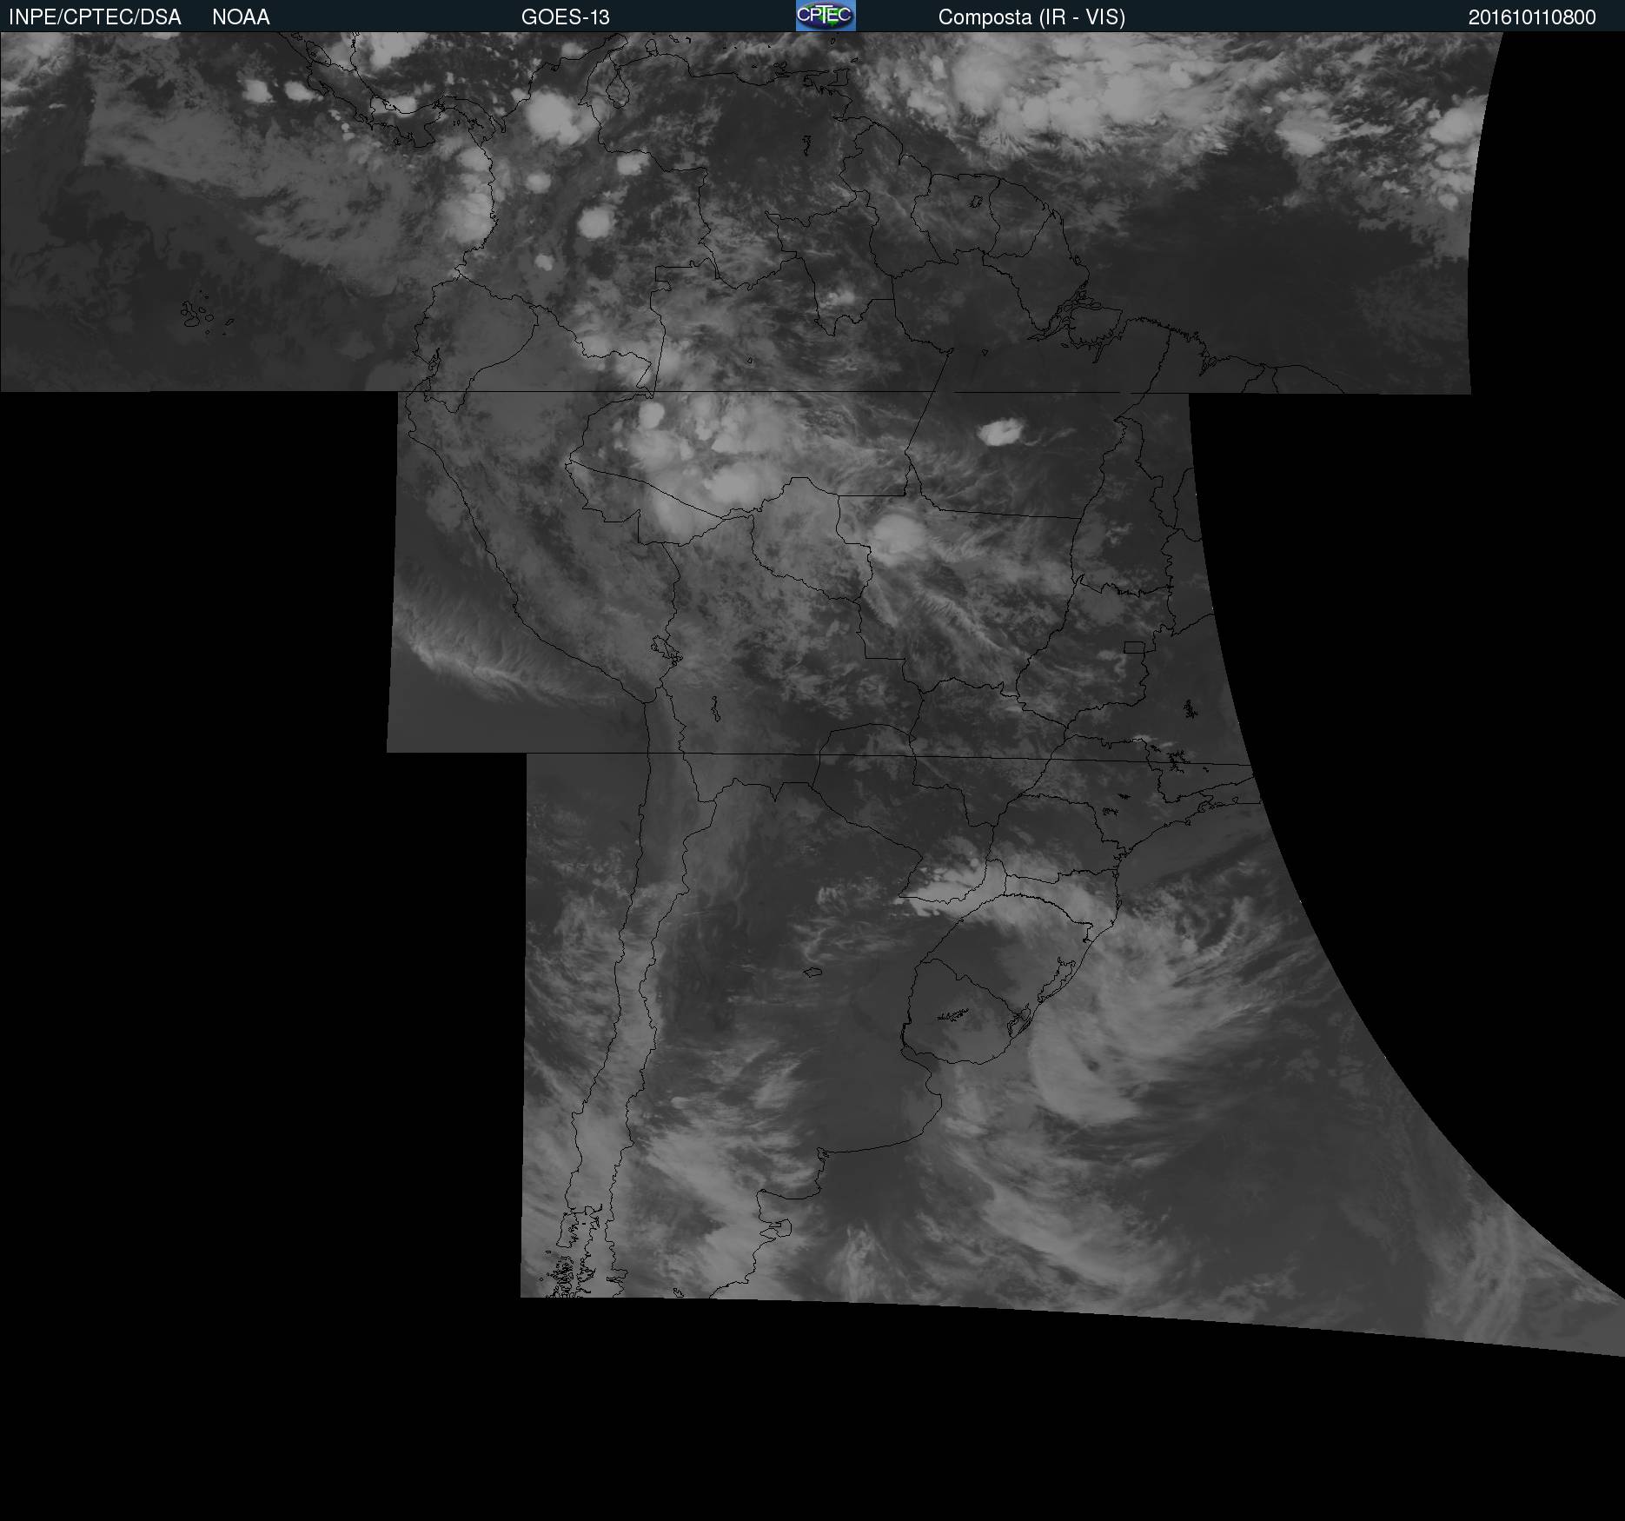Click the GOES-13 satellite label
Screen dimensions: 1625x1521
(x=565, y=17)
